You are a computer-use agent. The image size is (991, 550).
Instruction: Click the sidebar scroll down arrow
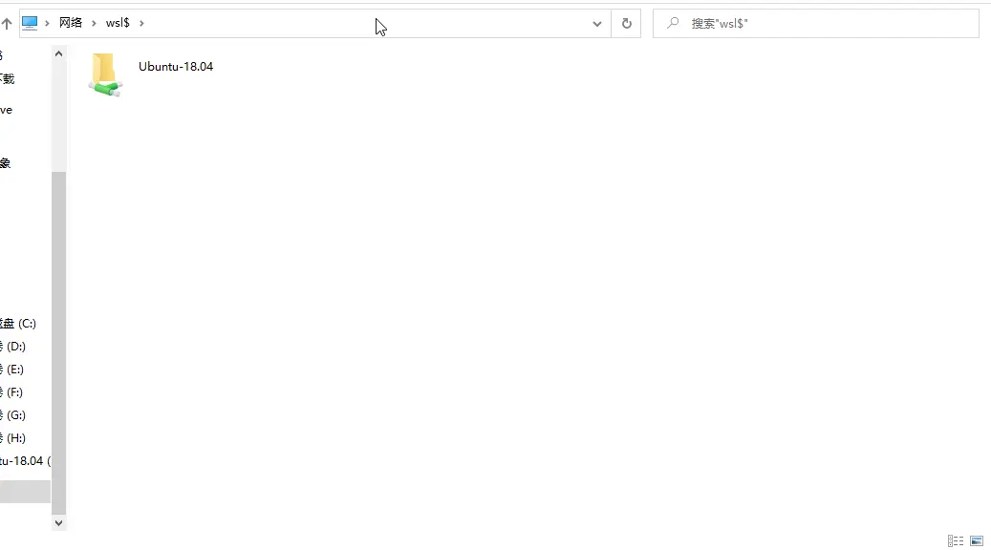pos(59,523)
